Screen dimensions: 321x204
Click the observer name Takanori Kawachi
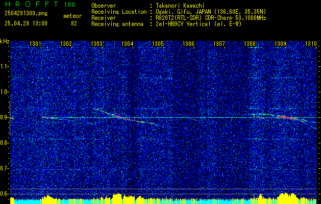(x=180, y=6)
